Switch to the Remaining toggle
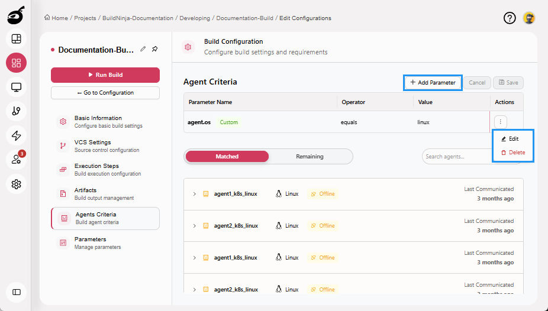This screenshot has width=548, height=311. pos(310,156)
